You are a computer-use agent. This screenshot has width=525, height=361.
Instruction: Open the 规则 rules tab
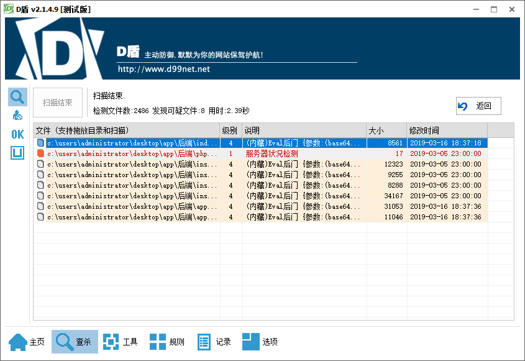coord(167,342)
